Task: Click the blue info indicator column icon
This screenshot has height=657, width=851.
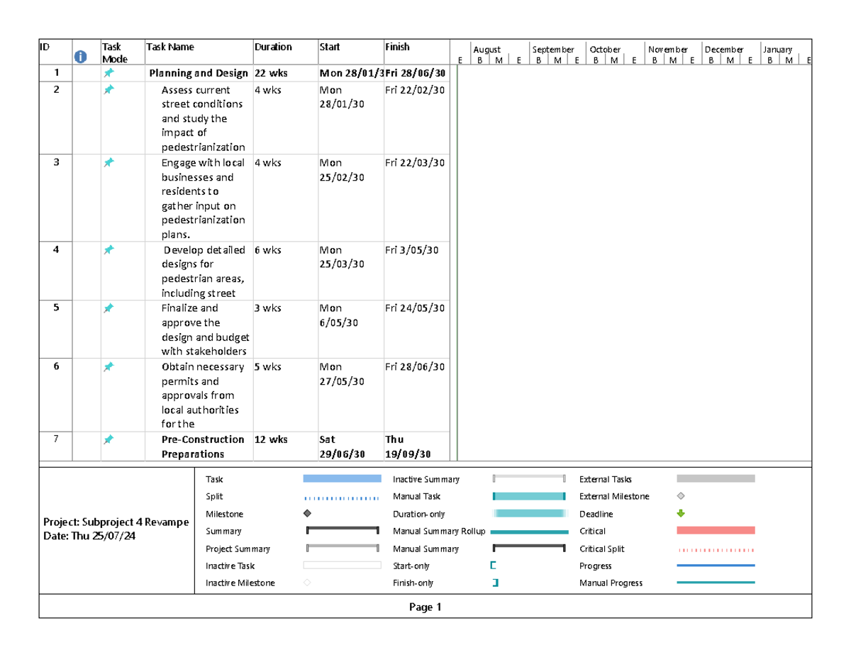Action: coord(81,56)
